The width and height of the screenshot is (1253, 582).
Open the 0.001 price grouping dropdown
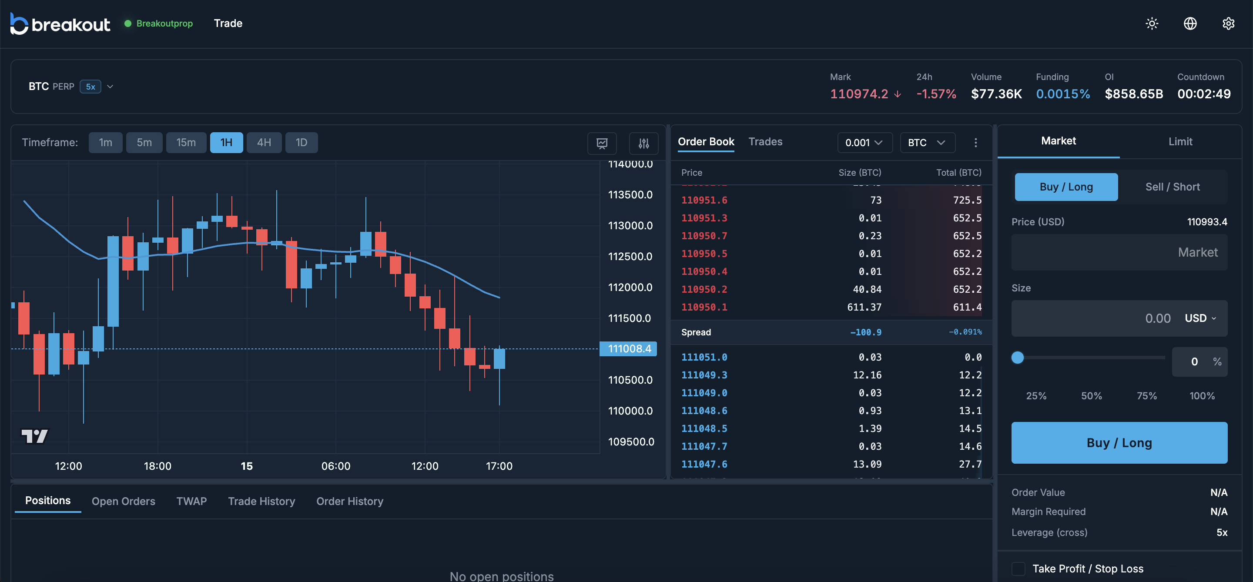coord(864,143)
